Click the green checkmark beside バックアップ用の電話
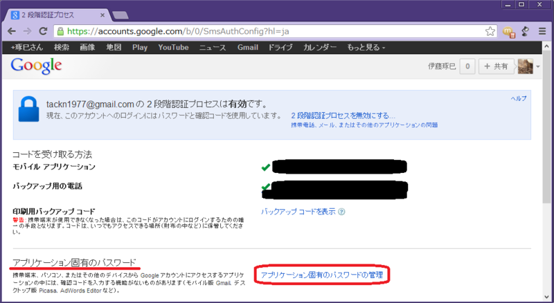This screenshot has height=303, width=554. click(x=266, y=186)
